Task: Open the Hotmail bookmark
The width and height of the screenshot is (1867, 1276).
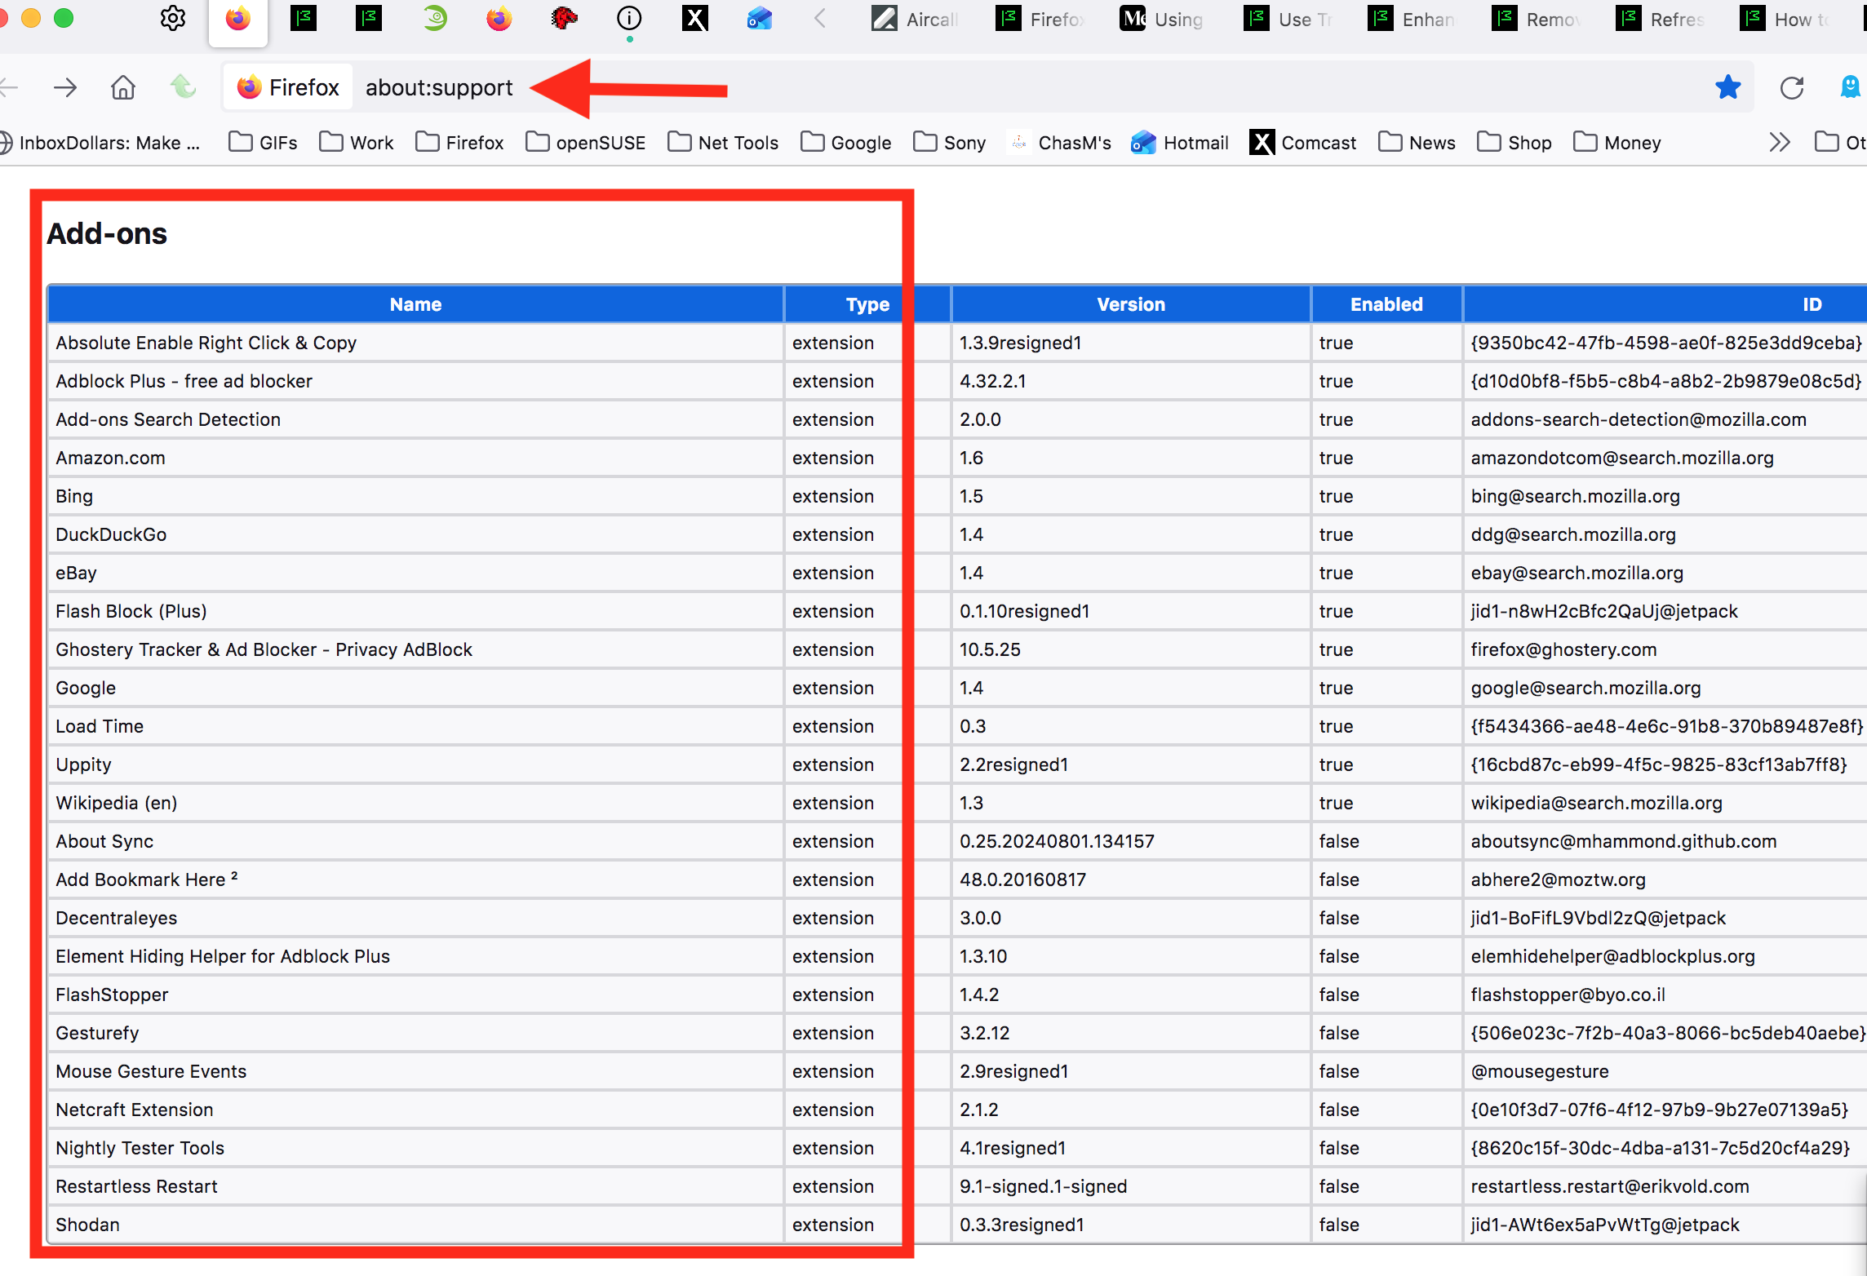Action: point(1180,143)
